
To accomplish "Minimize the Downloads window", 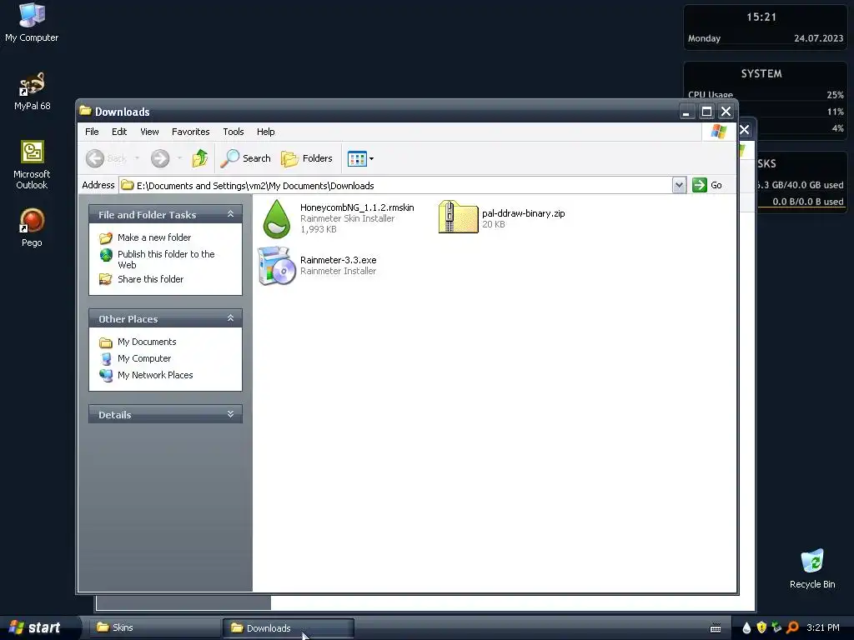I will tap(687, 112).
